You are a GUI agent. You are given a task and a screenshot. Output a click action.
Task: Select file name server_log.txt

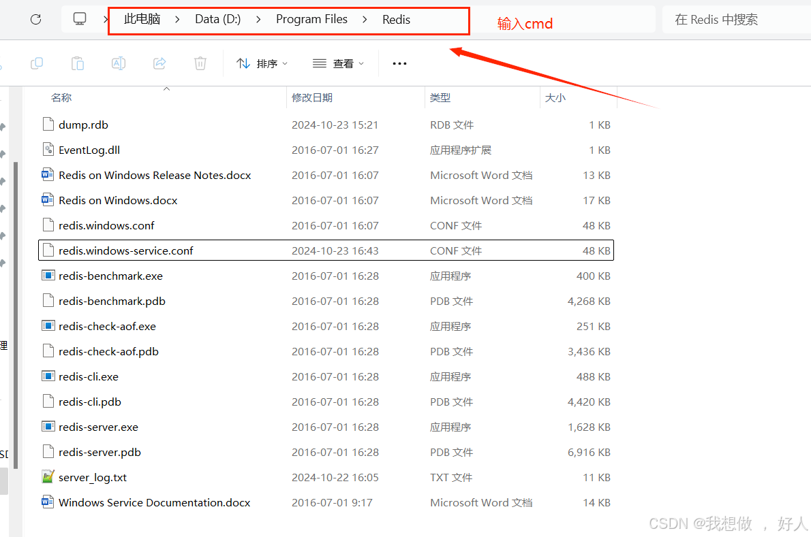coord(93,478)
